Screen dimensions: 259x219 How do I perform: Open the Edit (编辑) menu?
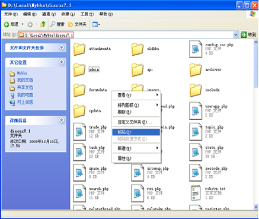point(30,14)
